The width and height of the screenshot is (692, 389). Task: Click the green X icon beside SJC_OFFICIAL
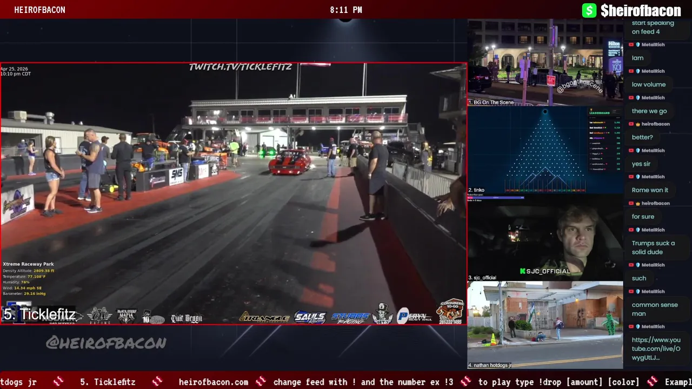click(x=522, y=271)
